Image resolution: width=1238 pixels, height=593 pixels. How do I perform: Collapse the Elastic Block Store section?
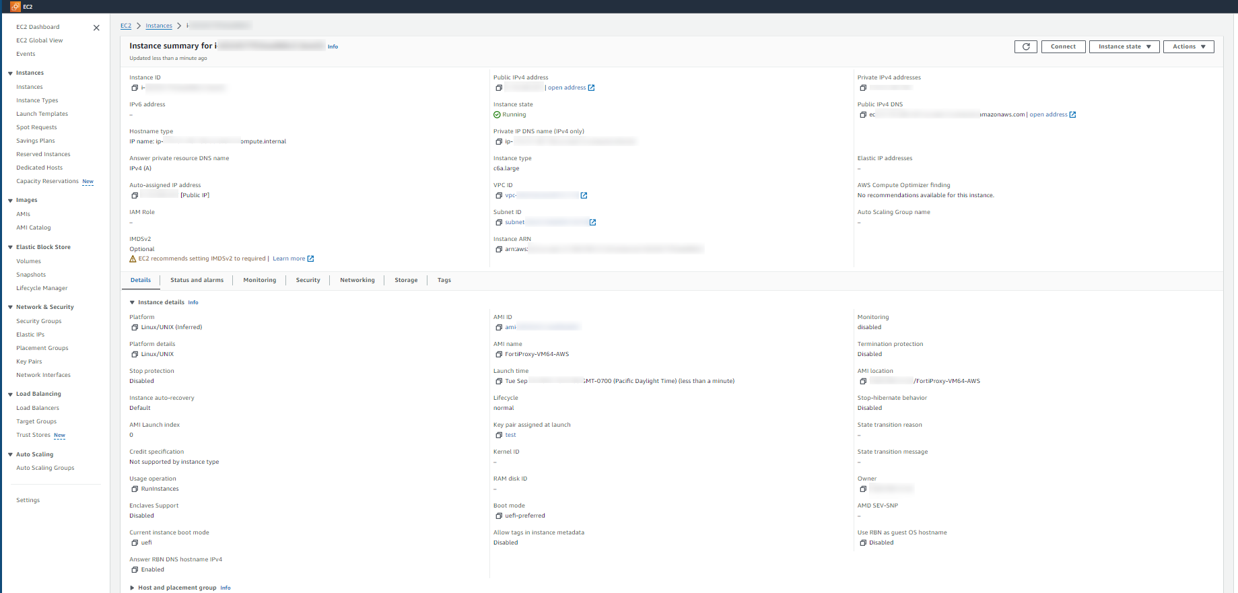[x=10, y=248]
